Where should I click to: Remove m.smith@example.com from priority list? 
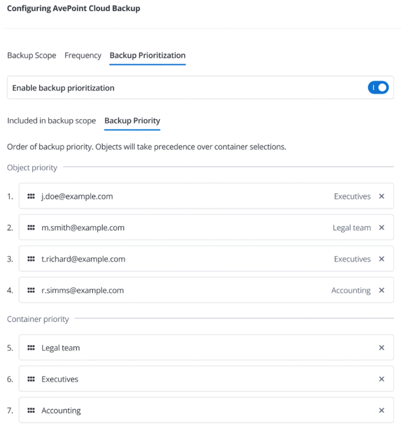click(382, 227)
